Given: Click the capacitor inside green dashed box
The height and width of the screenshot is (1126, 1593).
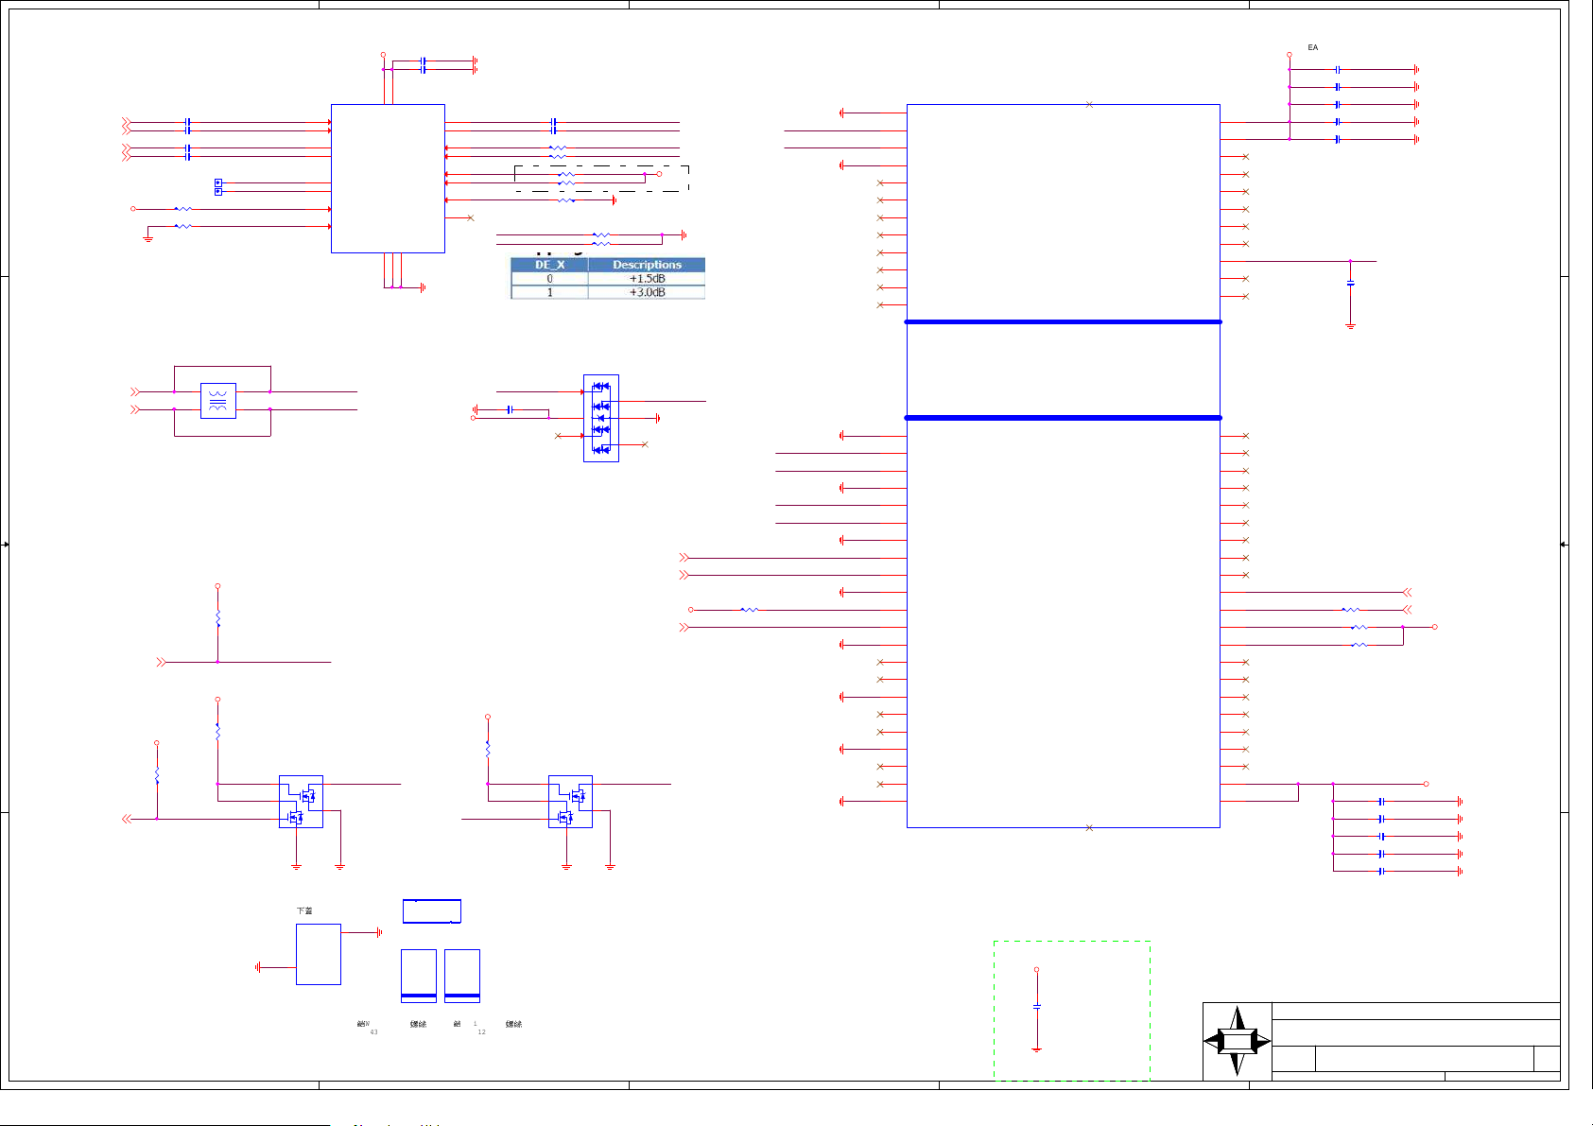Looking at the screenshot, I should pos(1037,1007).
